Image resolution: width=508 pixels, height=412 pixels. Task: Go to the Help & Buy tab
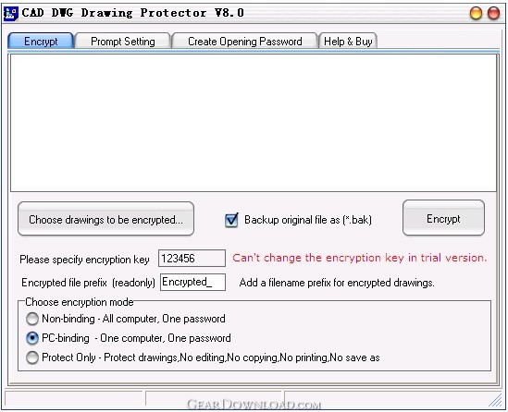348,41
